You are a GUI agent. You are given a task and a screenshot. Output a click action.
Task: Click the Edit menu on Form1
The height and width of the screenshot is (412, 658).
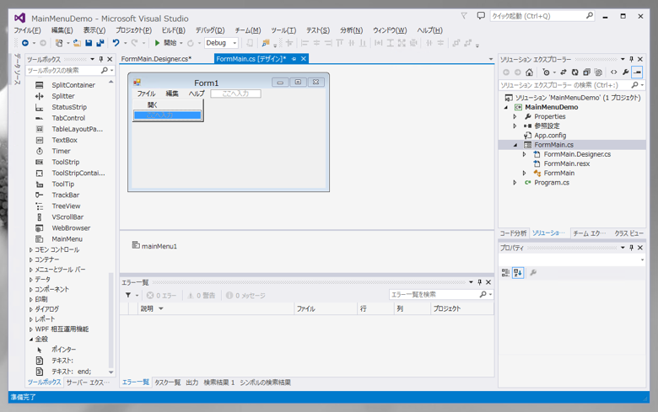(171, 94)
